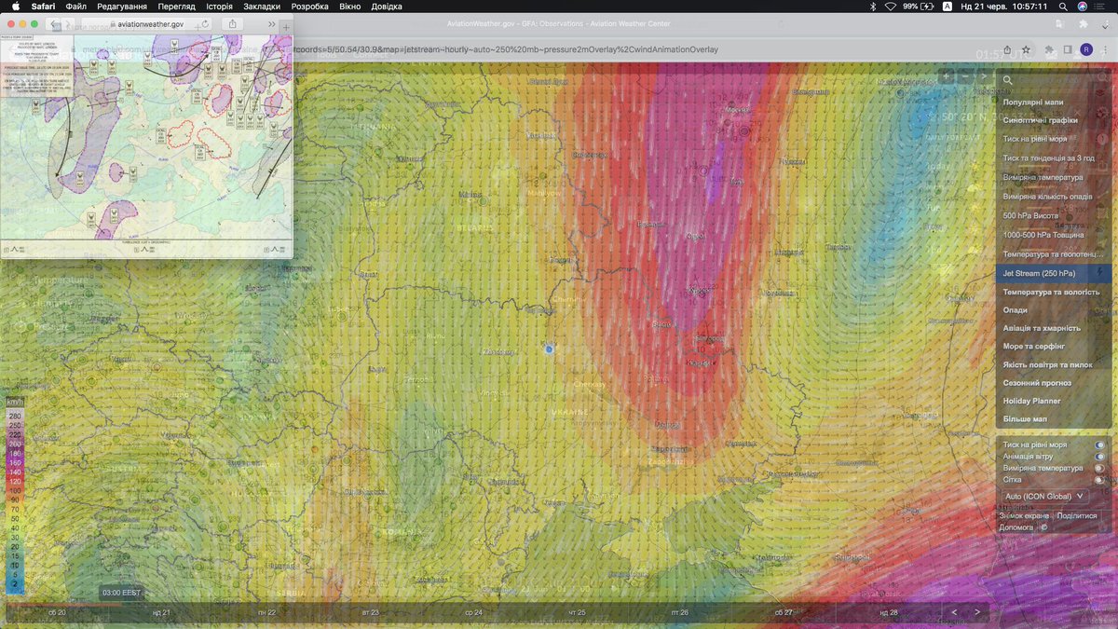The width and height of the screenshot is (1118, 629).
Task: Open the Apple menu
Action: [x=15, y=7]
